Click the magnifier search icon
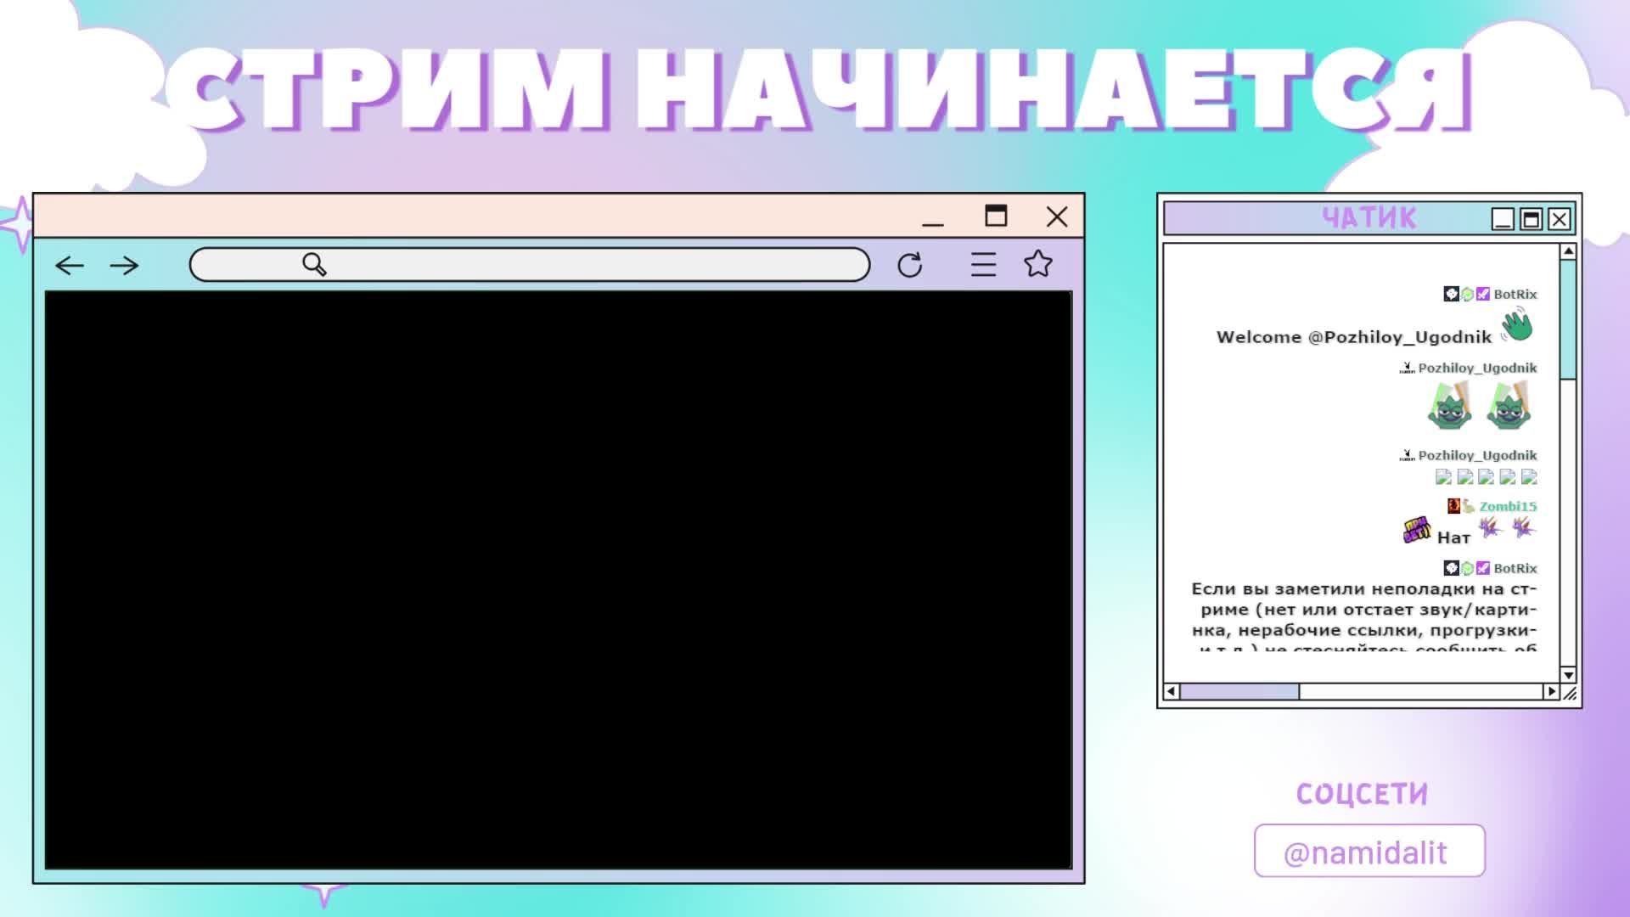The width and height of the screenshot is (1630, 917). click(x=314, y=265)
